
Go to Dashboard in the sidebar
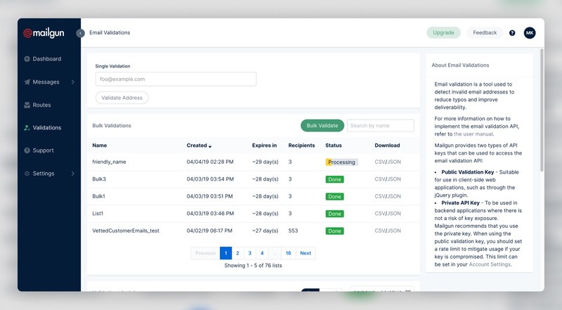(x=47, y=59)
